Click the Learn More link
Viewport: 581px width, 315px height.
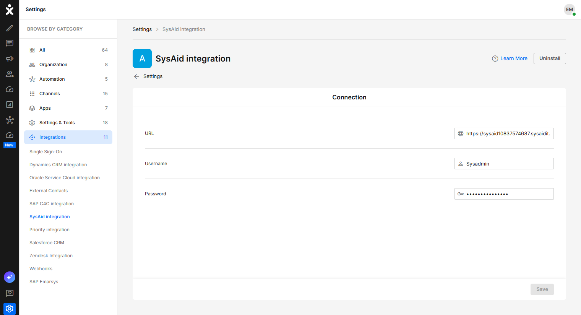click(514, 58)
